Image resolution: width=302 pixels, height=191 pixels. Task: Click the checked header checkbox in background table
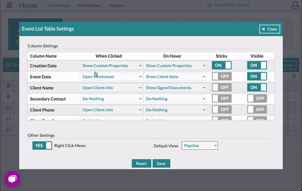coord(294,76)
